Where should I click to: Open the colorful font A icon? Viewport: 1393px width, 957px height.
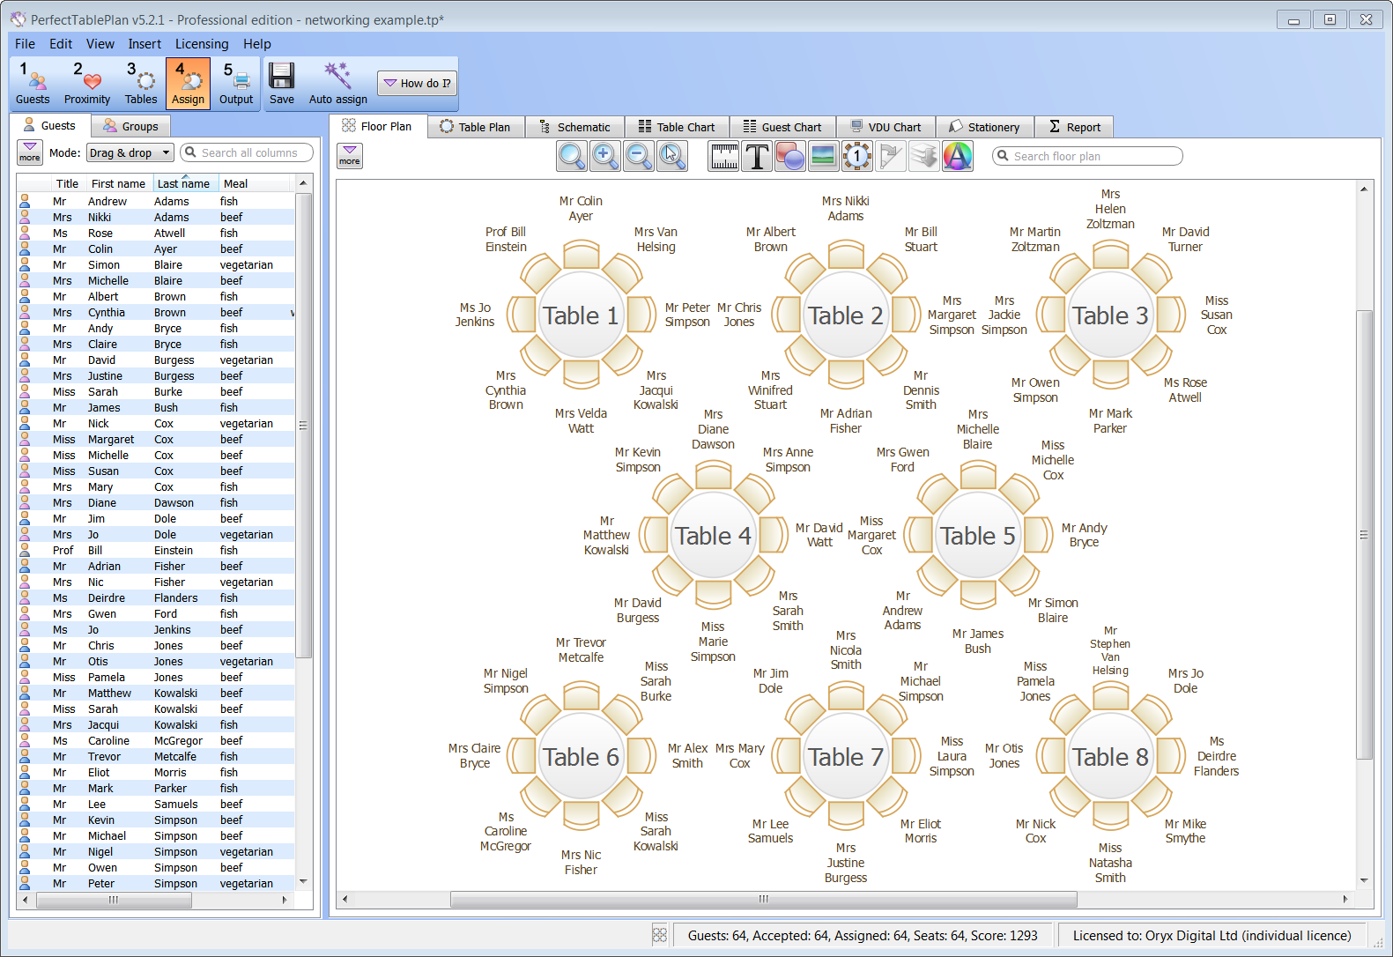(958, 156)
